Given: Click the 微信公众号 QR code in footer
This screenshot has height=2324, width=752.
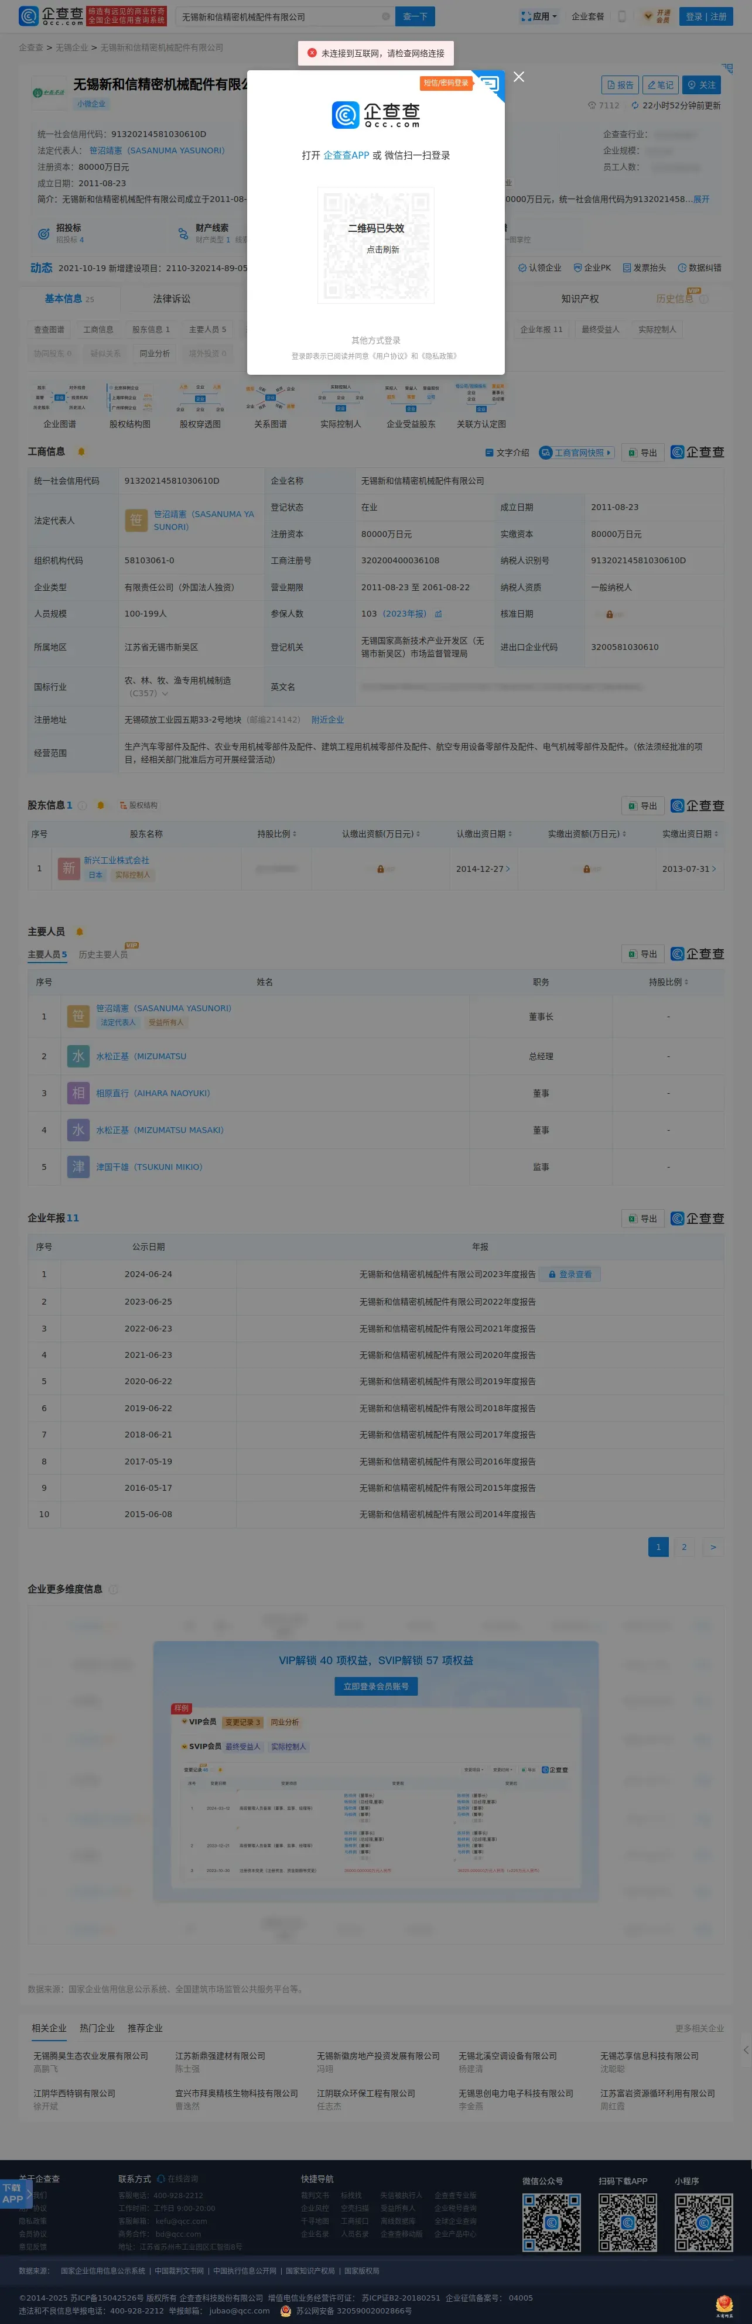Looking at the screenshot, I should (551, 2223).
